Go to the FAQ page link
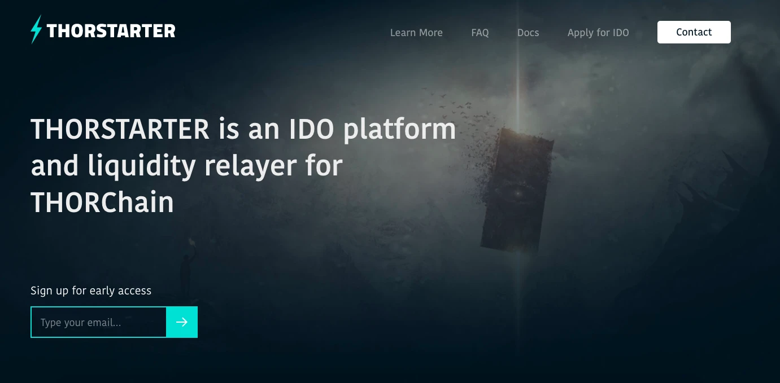 click(x=480, y=33)
